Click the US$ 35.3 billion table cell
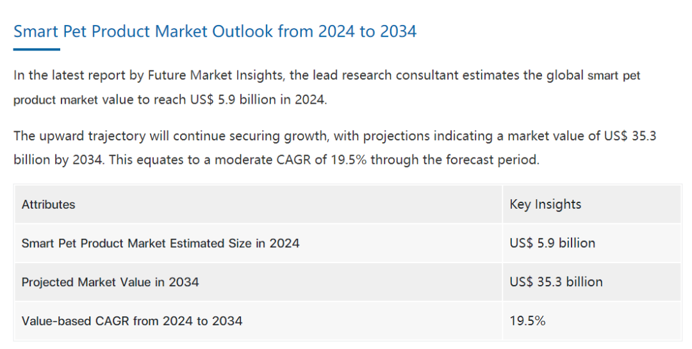 (556, 282)
